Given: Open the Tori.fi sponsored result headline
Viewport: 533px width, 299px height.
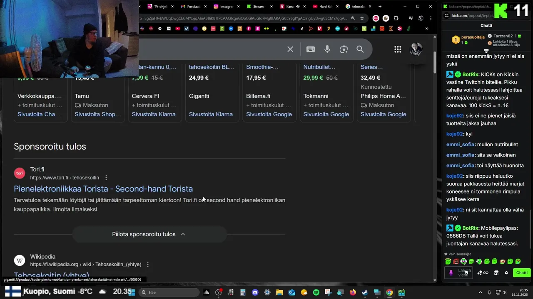Looking at the screenshot, I should (x=103, y=189).
